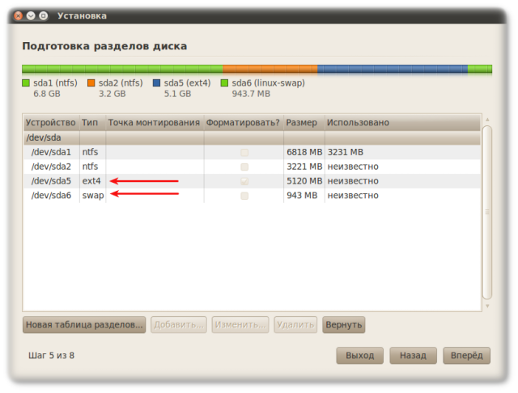This screenshot has height=393, width=518.
Task: Click the Новая таблица разделов button
Action: pyautogui.click(x=84, y=325)
